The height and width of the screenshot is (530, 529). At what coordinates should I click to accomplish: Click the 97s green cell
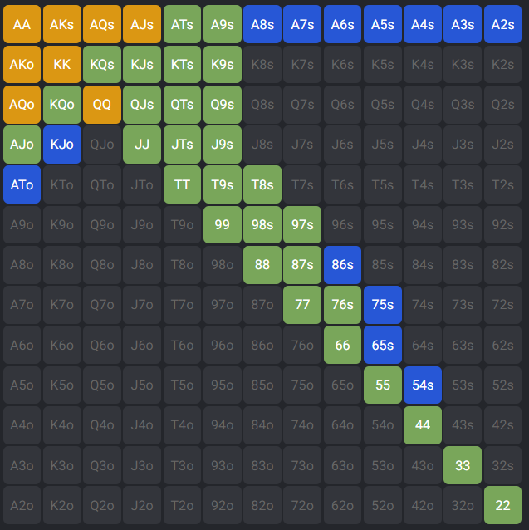[x=302, y=224]
